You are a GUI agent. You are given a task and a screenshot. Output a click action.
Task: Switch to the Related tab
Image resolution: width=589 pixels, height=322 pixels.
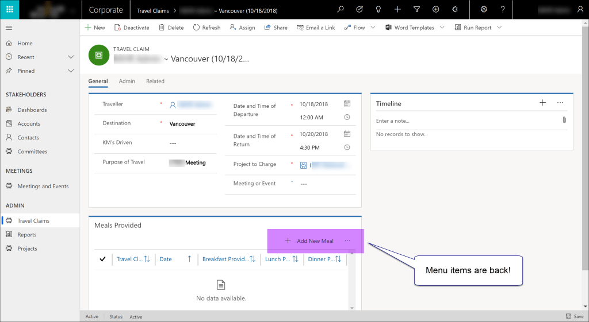(155, 82)
